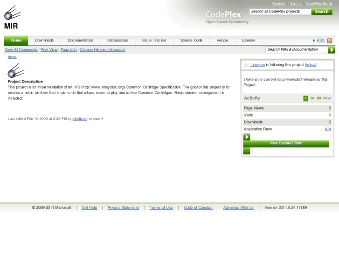Click the Project Description heading
Screen dimensions: 339x254
[x=25, y=82]
